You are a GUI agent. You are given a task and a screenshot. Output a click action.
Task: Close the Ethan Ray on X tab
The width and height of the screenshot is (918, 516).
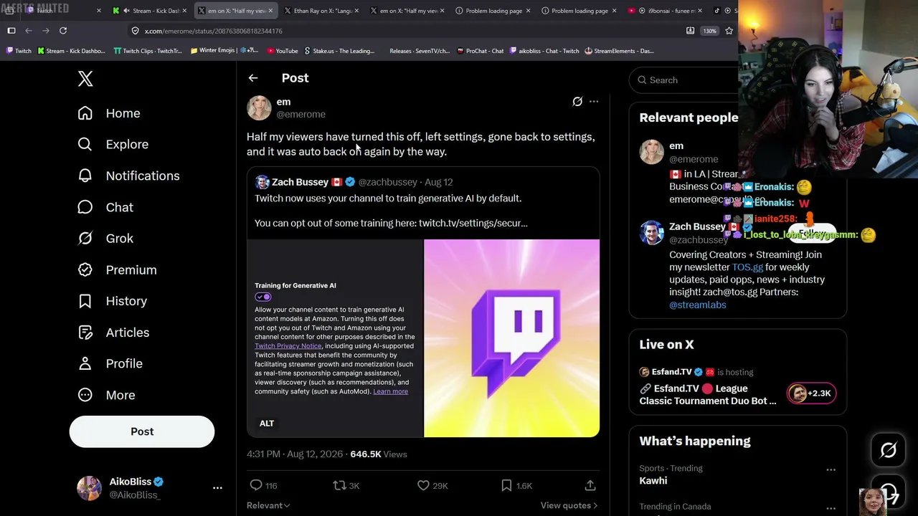[x=356, y=11]
